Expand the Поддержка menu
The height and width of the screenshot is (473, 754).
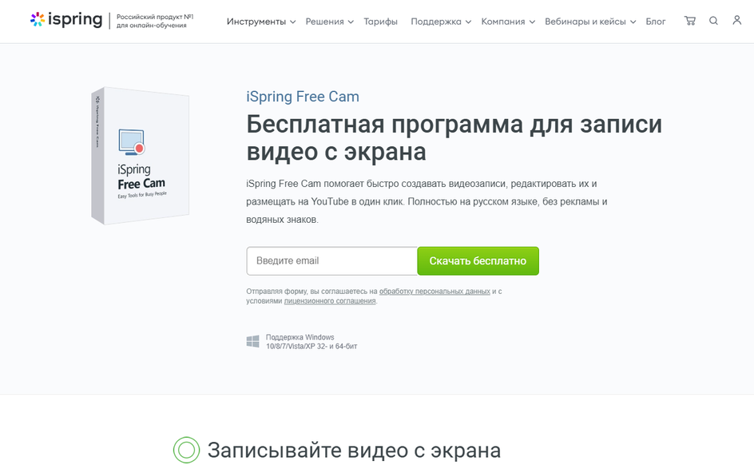(x=441, y=22)
